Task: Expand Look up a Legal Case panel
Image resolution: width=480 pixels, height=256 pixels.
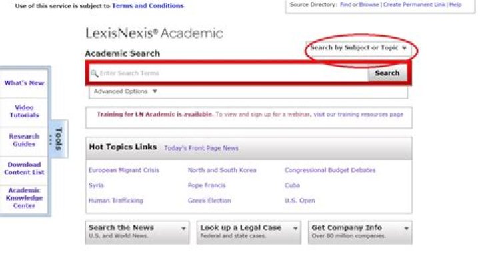Action: pyautogui.click(x=249, y=232)
